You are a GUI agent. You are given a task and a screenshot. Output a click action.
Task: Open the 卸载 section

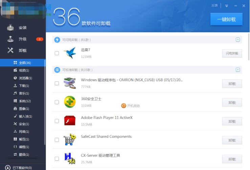pos(23,50)
